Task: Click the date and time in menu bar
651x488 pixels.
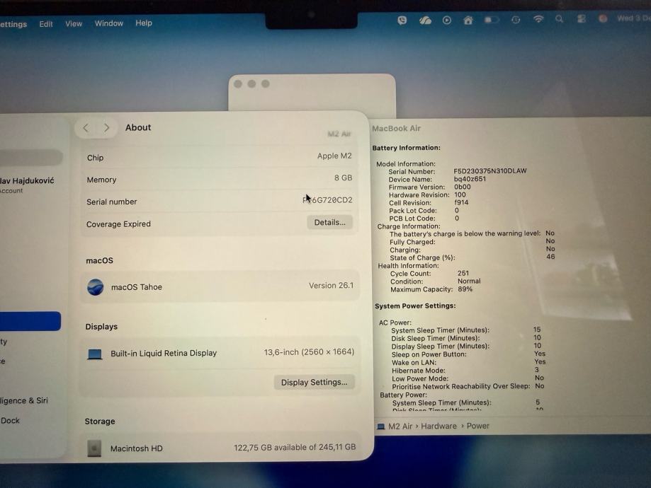Action: [633, 18]
